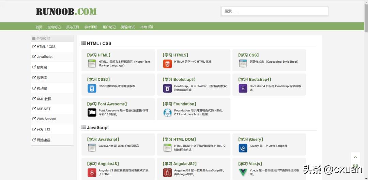Click external-link icon beside sidebar JavaScript
The image size is (368, 180).
pyautogui.click(x=34, y=56)
